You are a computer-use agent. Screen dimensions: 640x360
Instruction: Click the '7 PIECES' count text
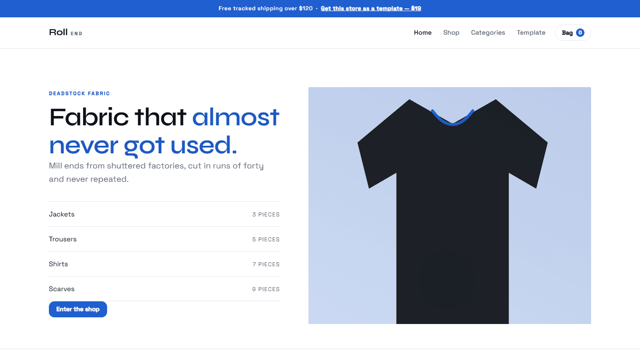click(x=266, y=264)
